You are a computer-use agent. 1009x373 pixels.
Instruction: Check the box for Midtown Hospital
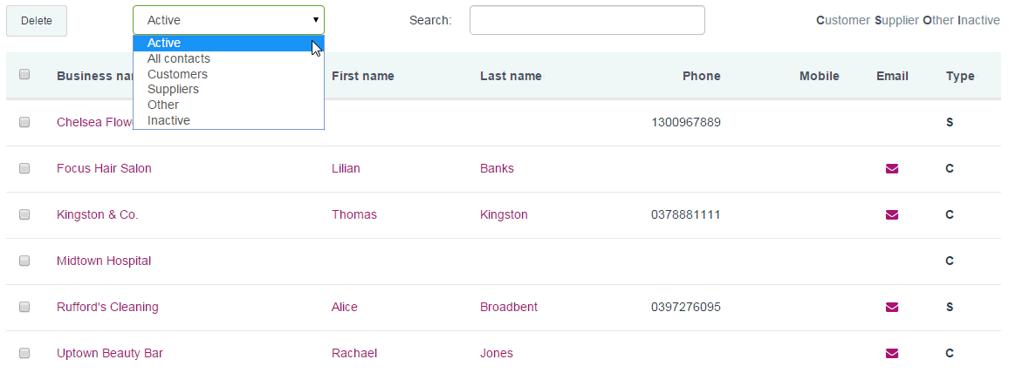(24, 261)
